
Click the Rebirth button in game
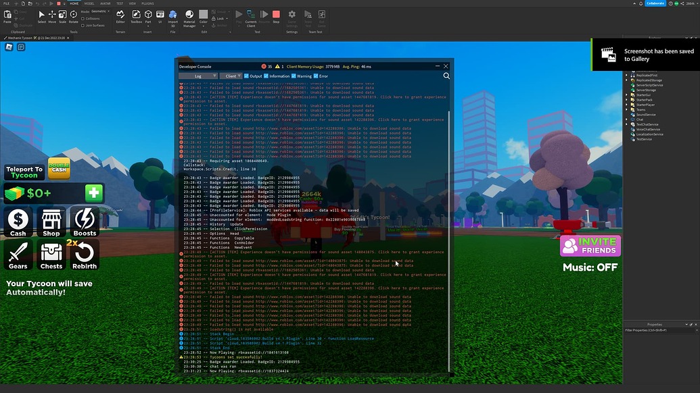[85, 255]
